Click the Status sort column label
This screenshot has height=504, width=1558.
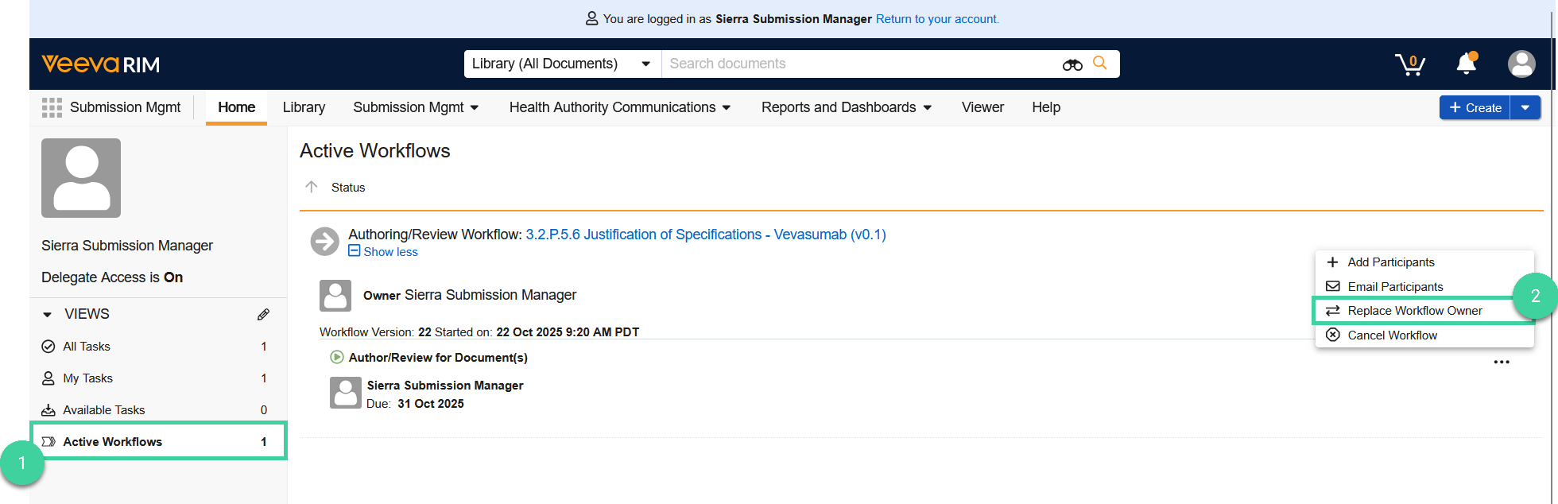pyautogui.click(x=348, y=188)
